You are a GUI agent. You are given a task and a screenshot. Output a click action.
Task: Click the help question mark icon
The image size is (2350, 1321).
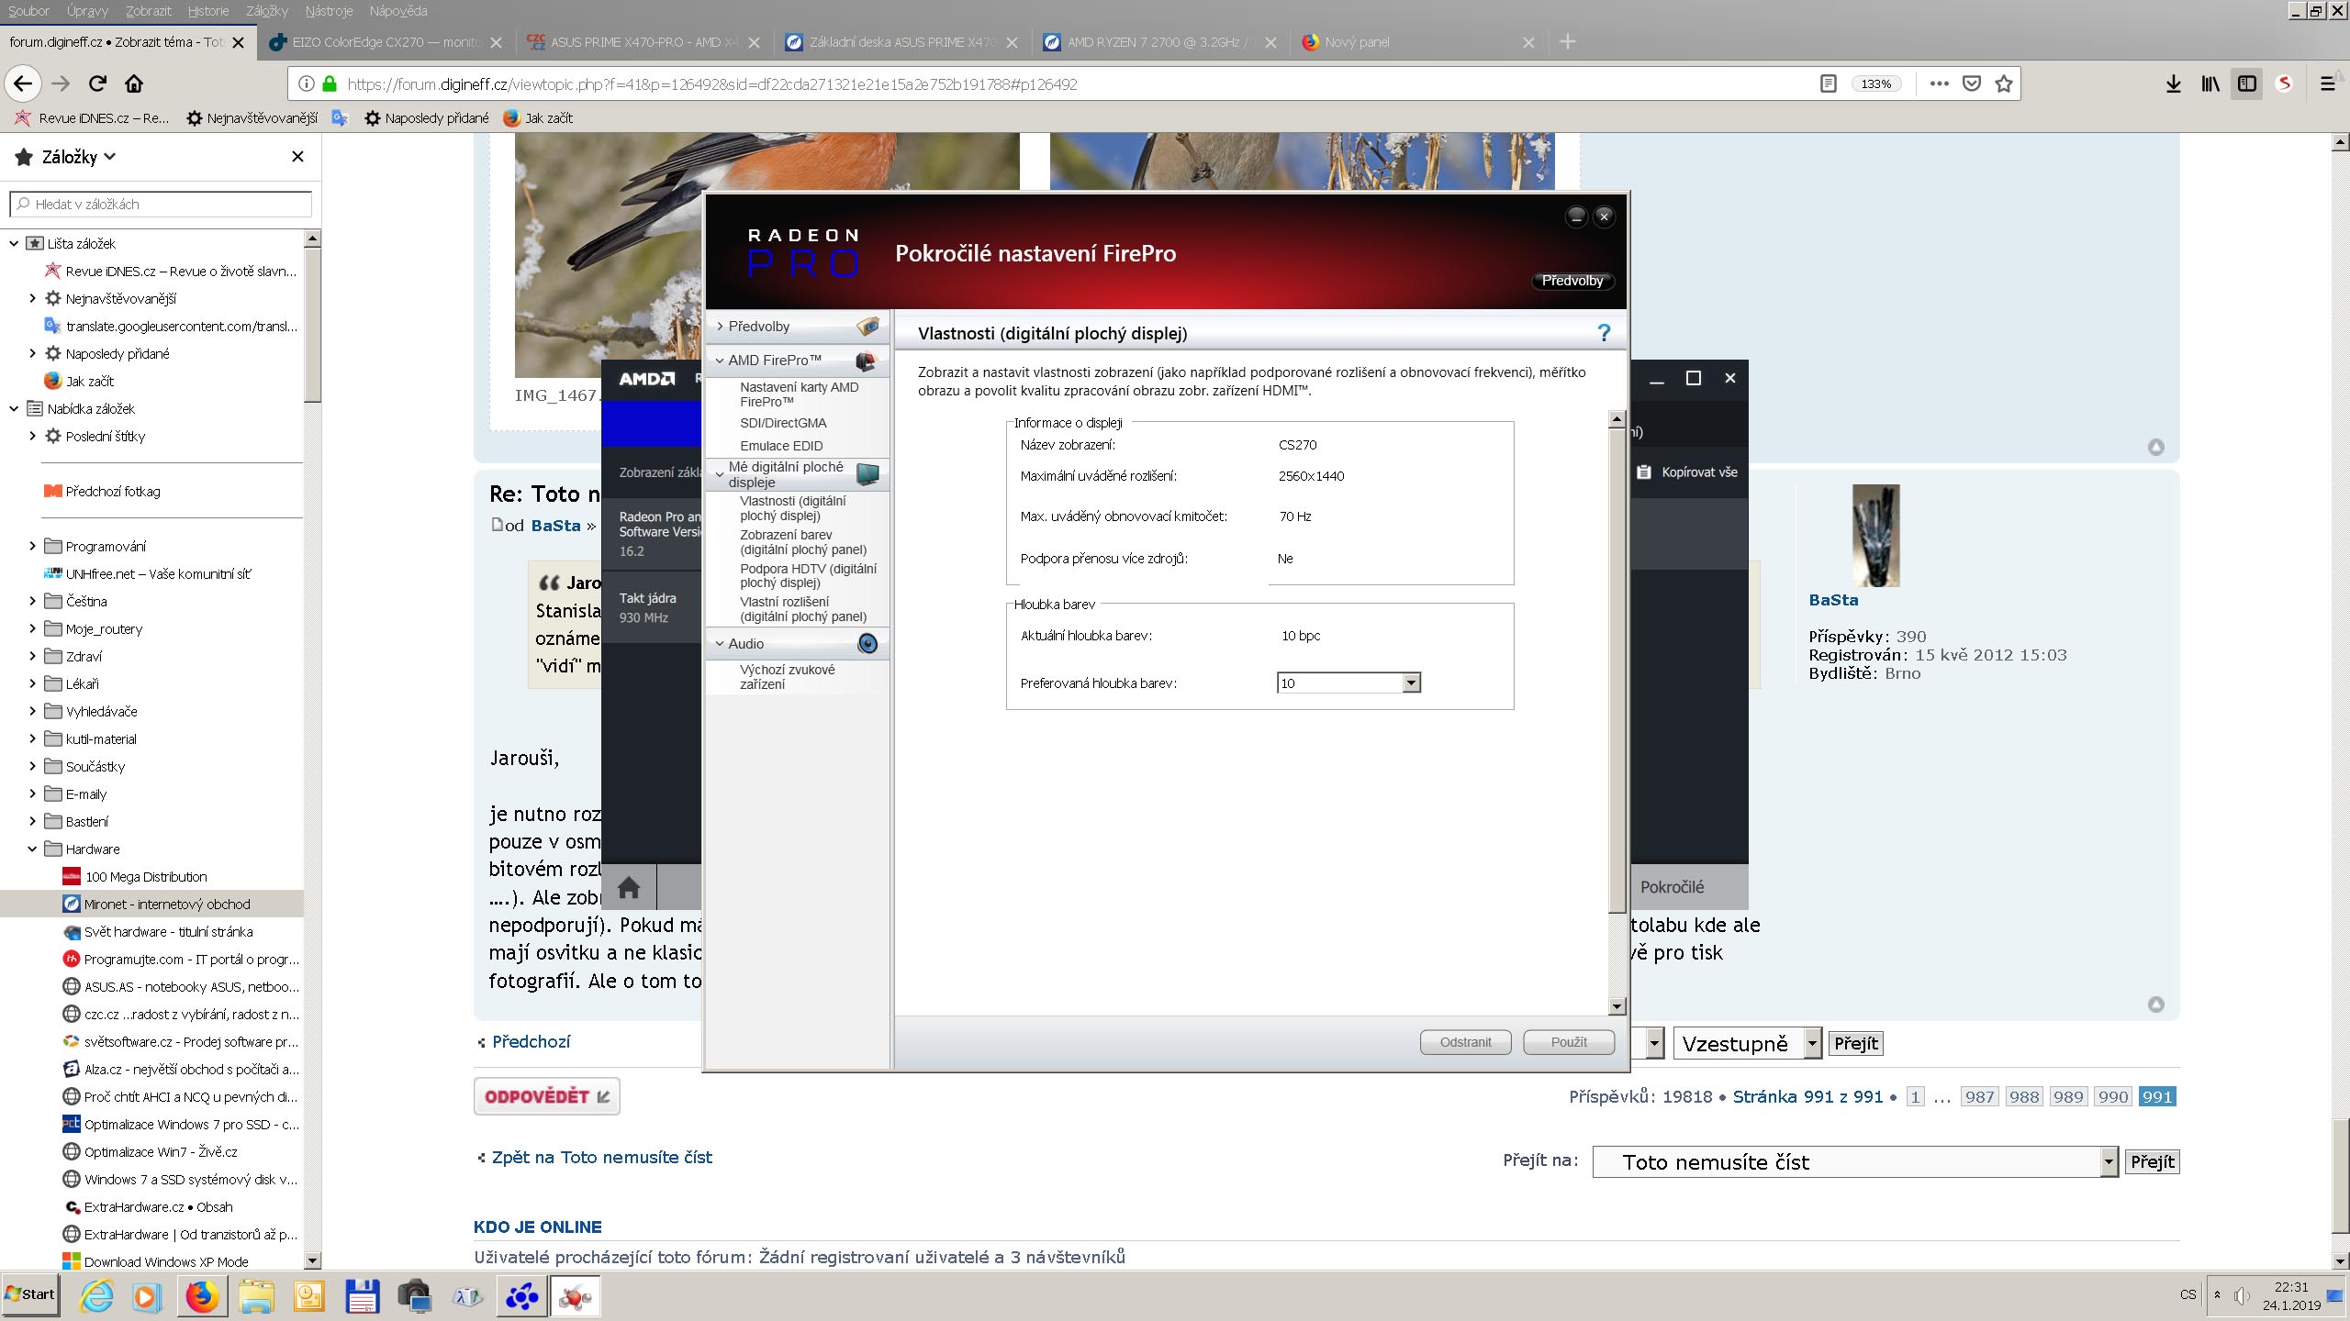pos(1603,333)
